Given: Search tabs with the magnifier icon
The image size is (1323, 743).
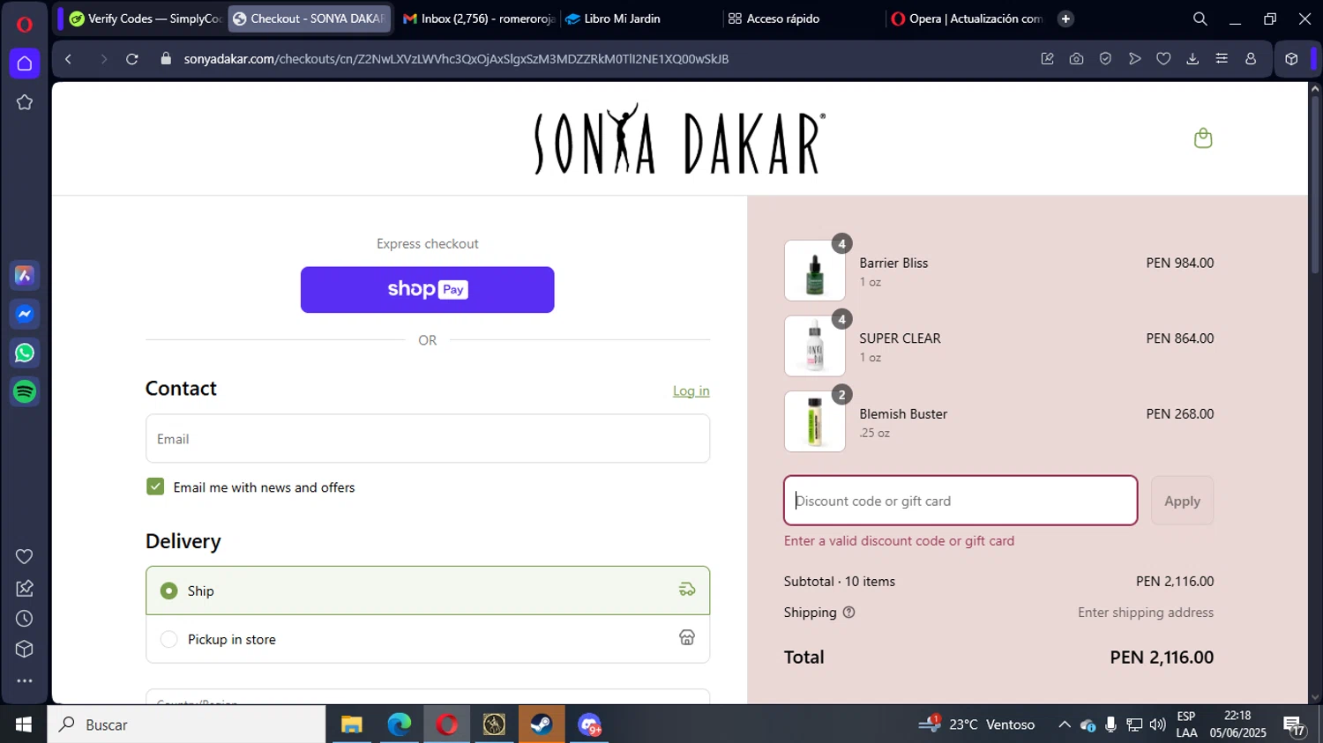Looking at the screenshot, I should [1200, 19].
